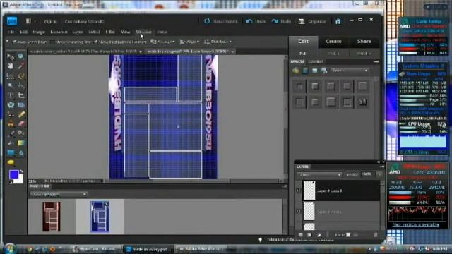452x254 pixels.
Task: Select the Blur tool
Action: click(20, 152)
